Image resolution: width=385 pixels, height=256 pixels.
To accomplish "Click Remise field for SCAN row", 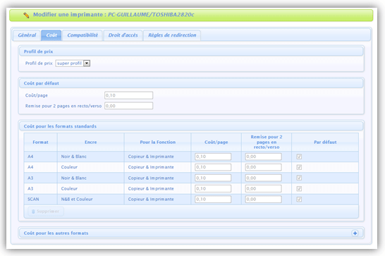I will (x=263, y=200).
